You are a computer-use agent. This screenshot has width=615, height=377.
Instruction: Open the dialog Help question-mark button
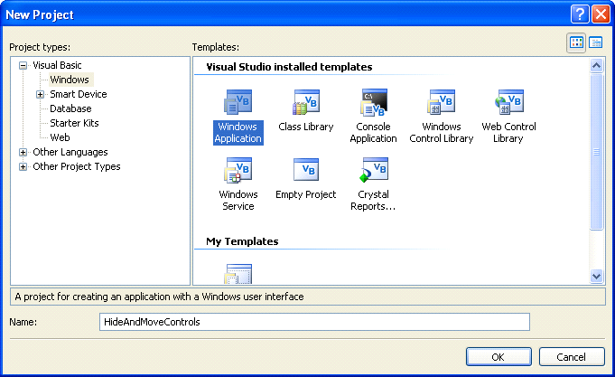coord(580,14)
